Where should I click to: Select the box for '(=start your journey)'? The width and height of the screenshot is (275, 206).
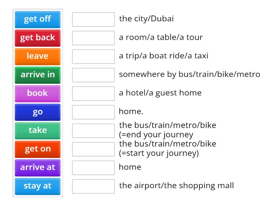pos(93,149)
